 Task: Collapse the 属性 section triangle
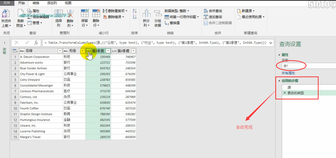(x=279, y=55)
